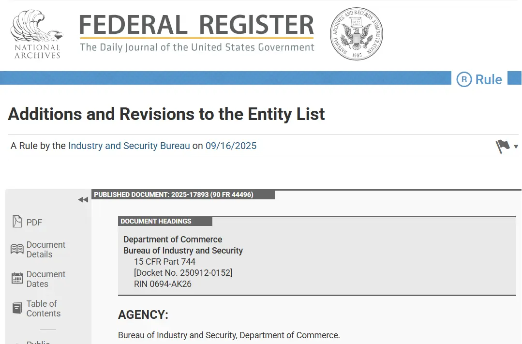
Task: Open the PDF document icon in sidebar
Action: click(x=17, y=222)
